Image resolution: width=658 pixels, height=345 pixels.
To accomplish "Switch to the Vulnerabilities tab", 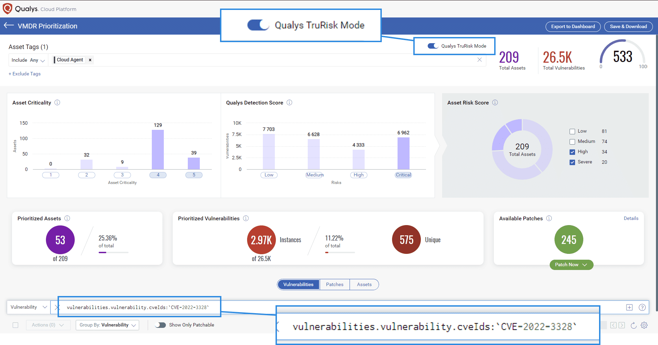I will click(298, 284).
